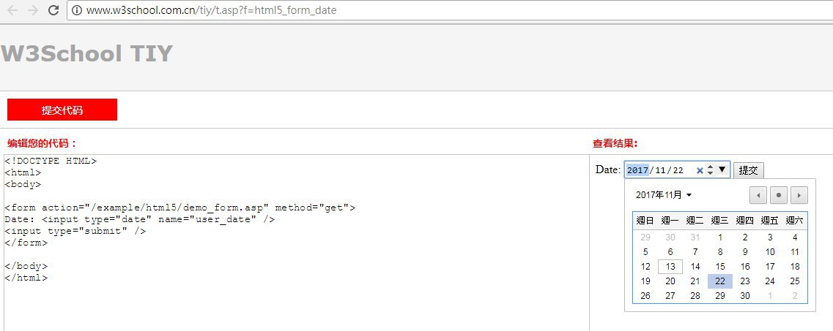Click the browser forward arrow

tap(32, 11)
